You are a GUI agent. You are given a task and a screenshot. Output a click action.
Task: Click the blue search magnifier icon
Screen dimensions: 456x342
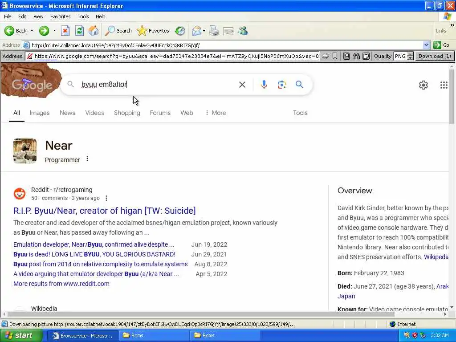click(x=299, y=85)
